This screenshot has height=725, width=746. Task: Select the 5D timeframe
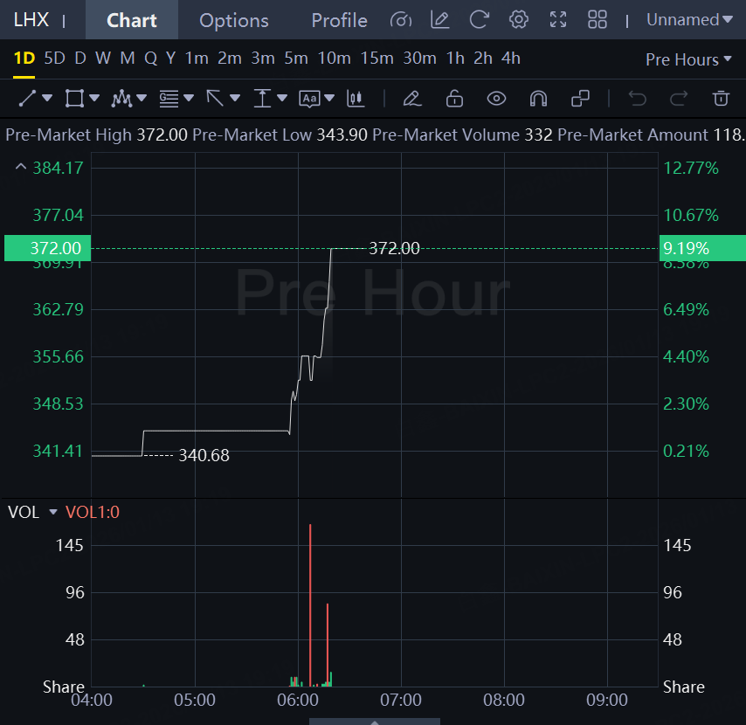(x=54, y=59)
